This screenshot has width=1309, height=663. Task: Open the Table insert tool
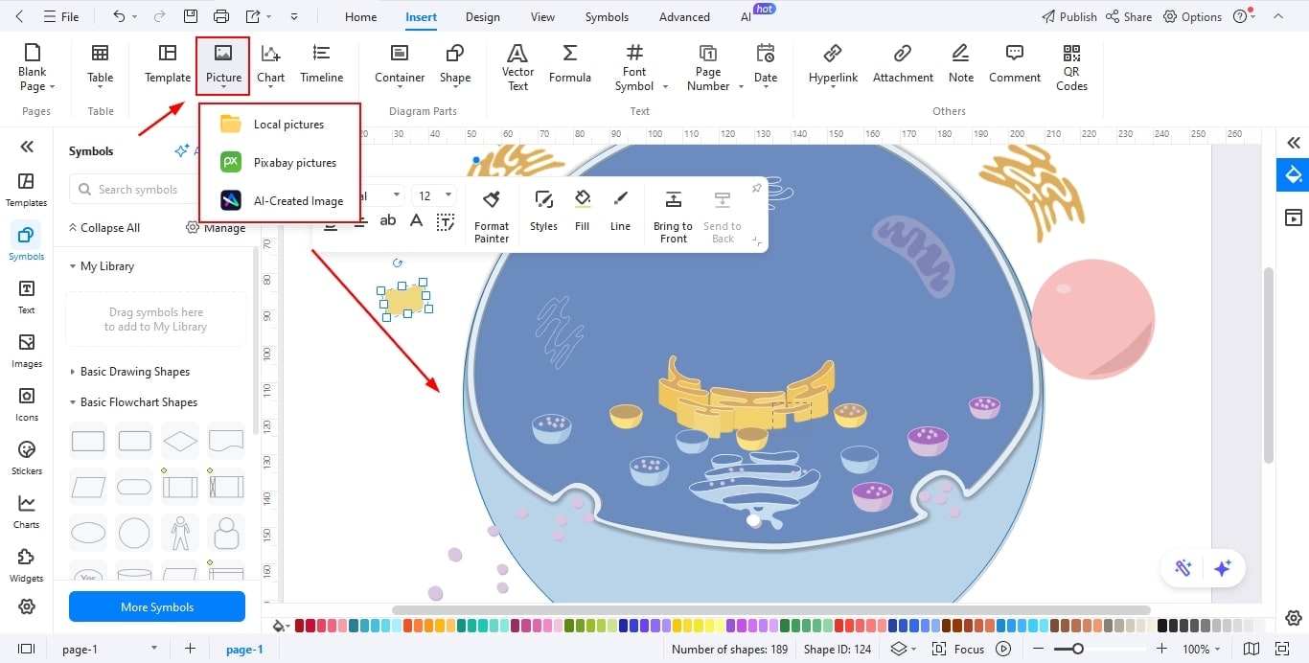click(x=100, y=64)
